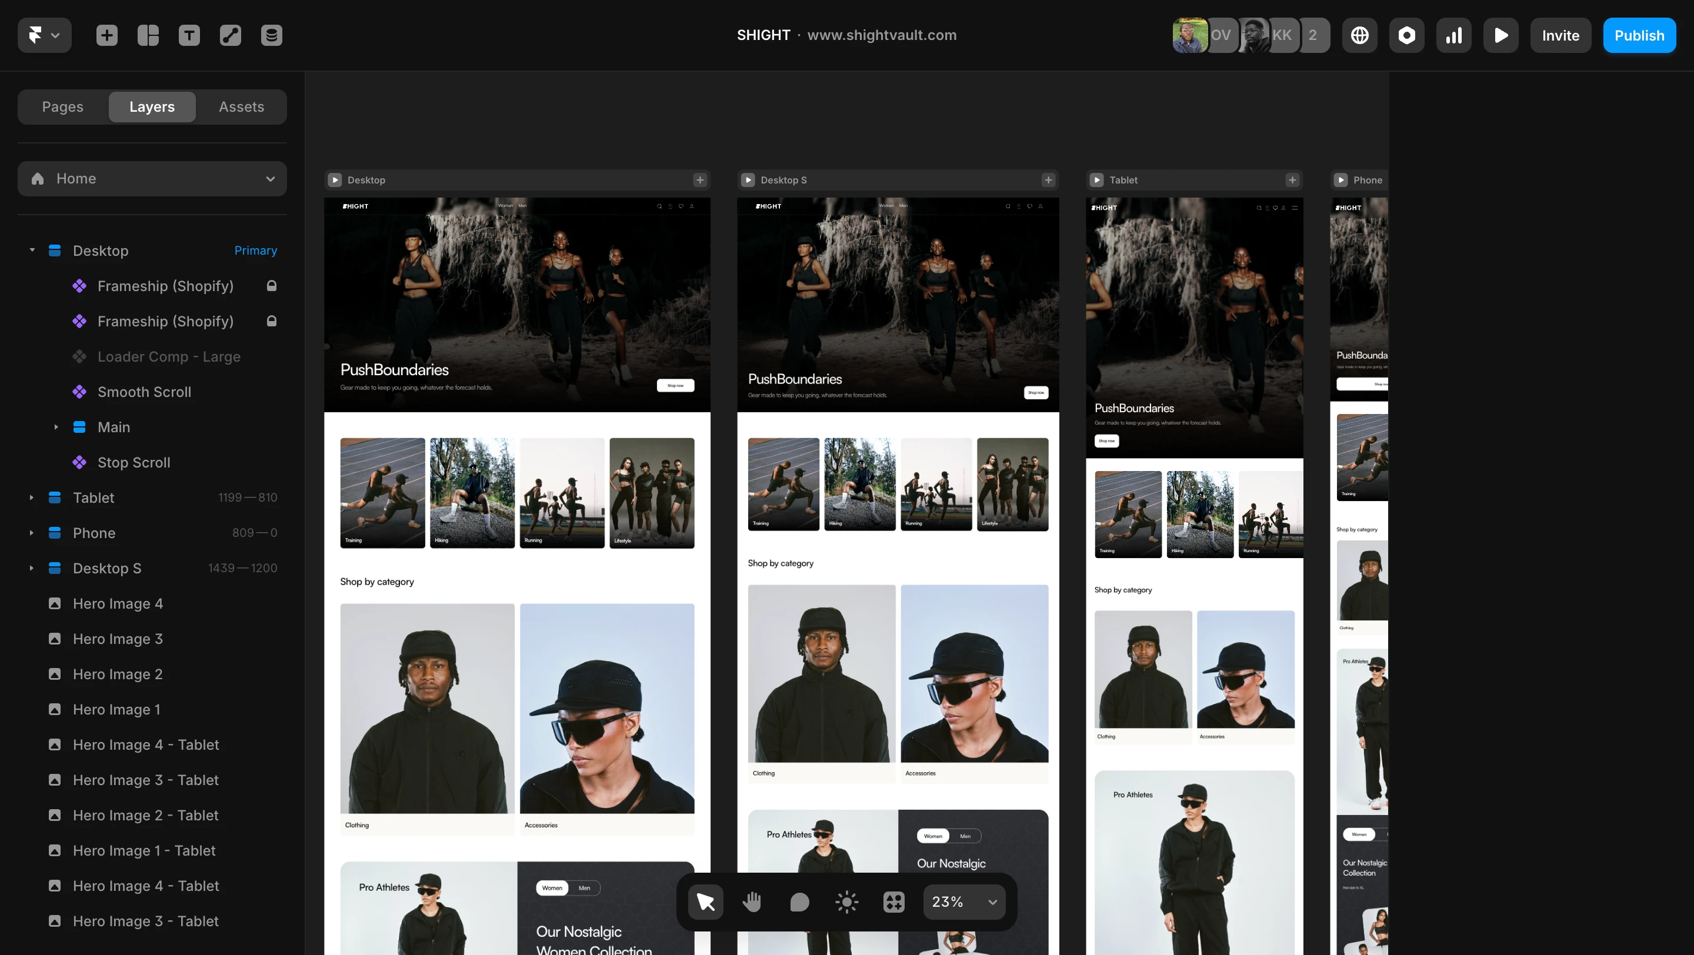The height and width of the screenshot is (955, 1694).
Task: Click the dice grid tool icon in bottom toolbar
Action: (893, 901)
